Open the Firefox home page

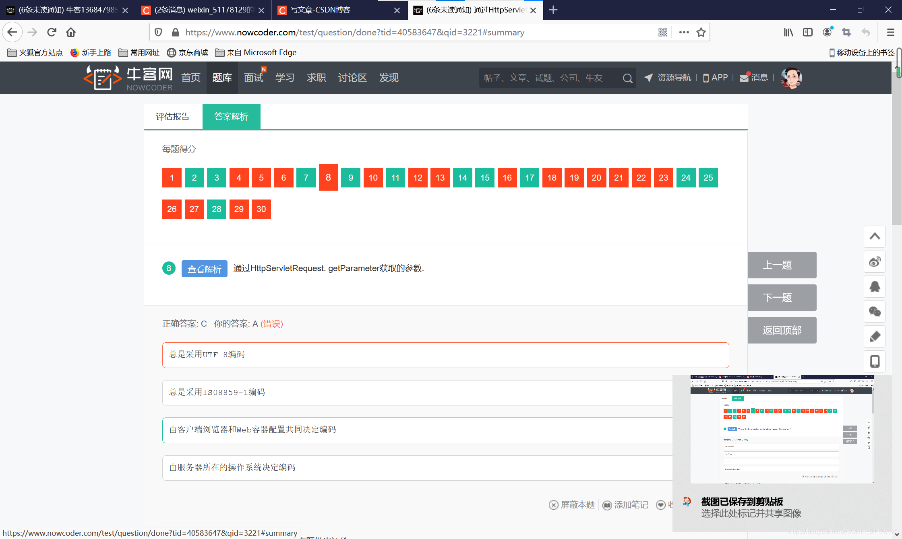[x=71, y=32]
